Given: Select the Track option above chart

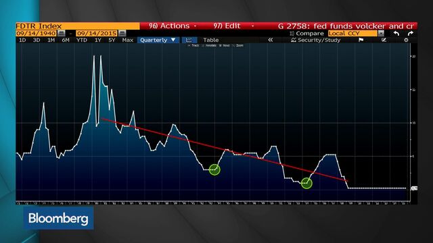Looking at the screenshot, I should (193, 45).
